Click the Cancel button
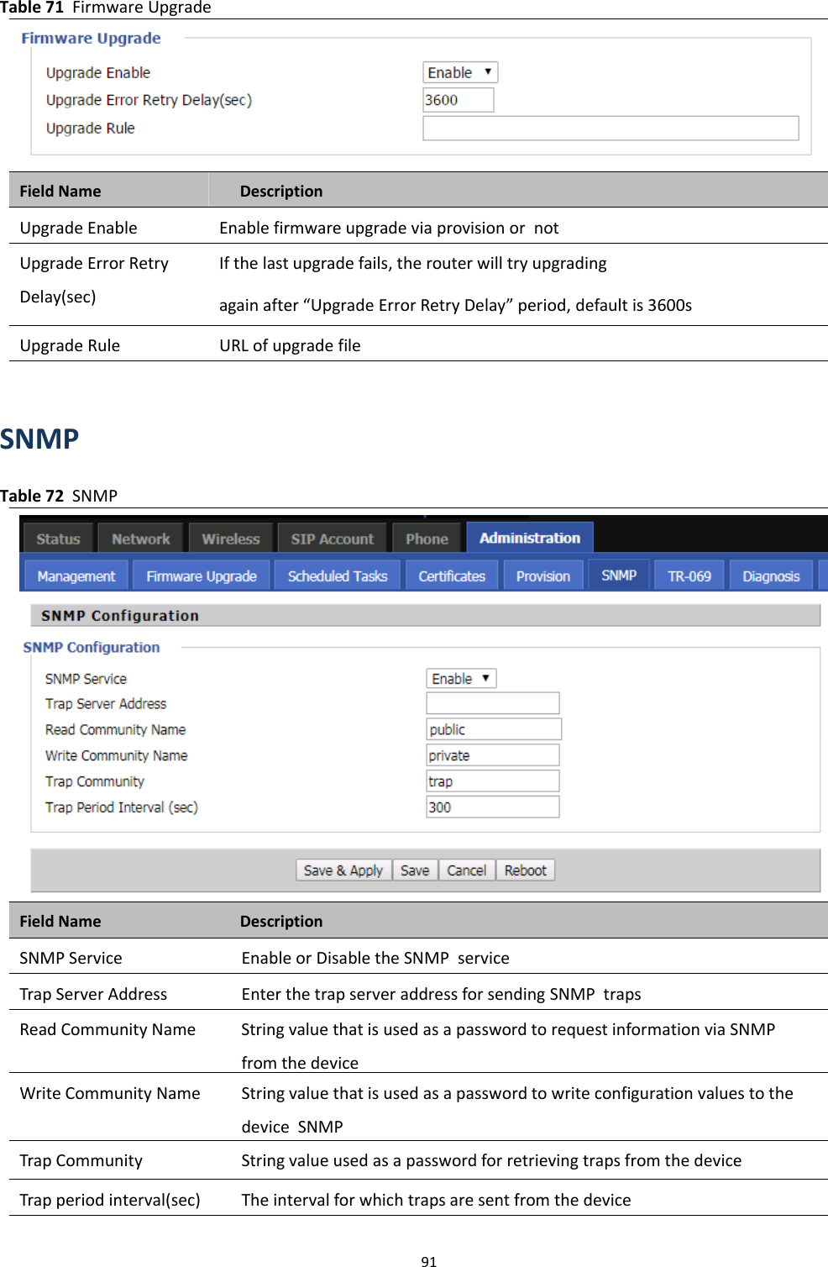 pyautogui.click(x=466, y=870)
